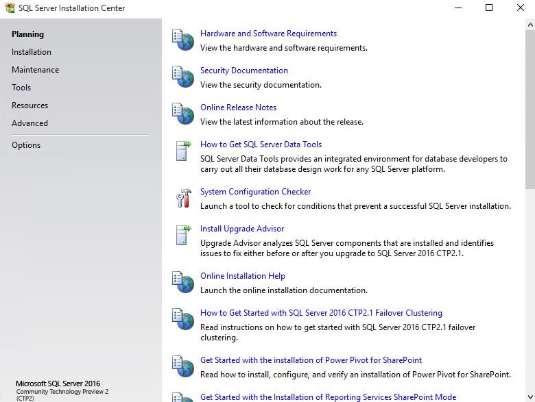Click the SQL Server Data Tools server icon

pyautogui.click(x=183, y=151)
